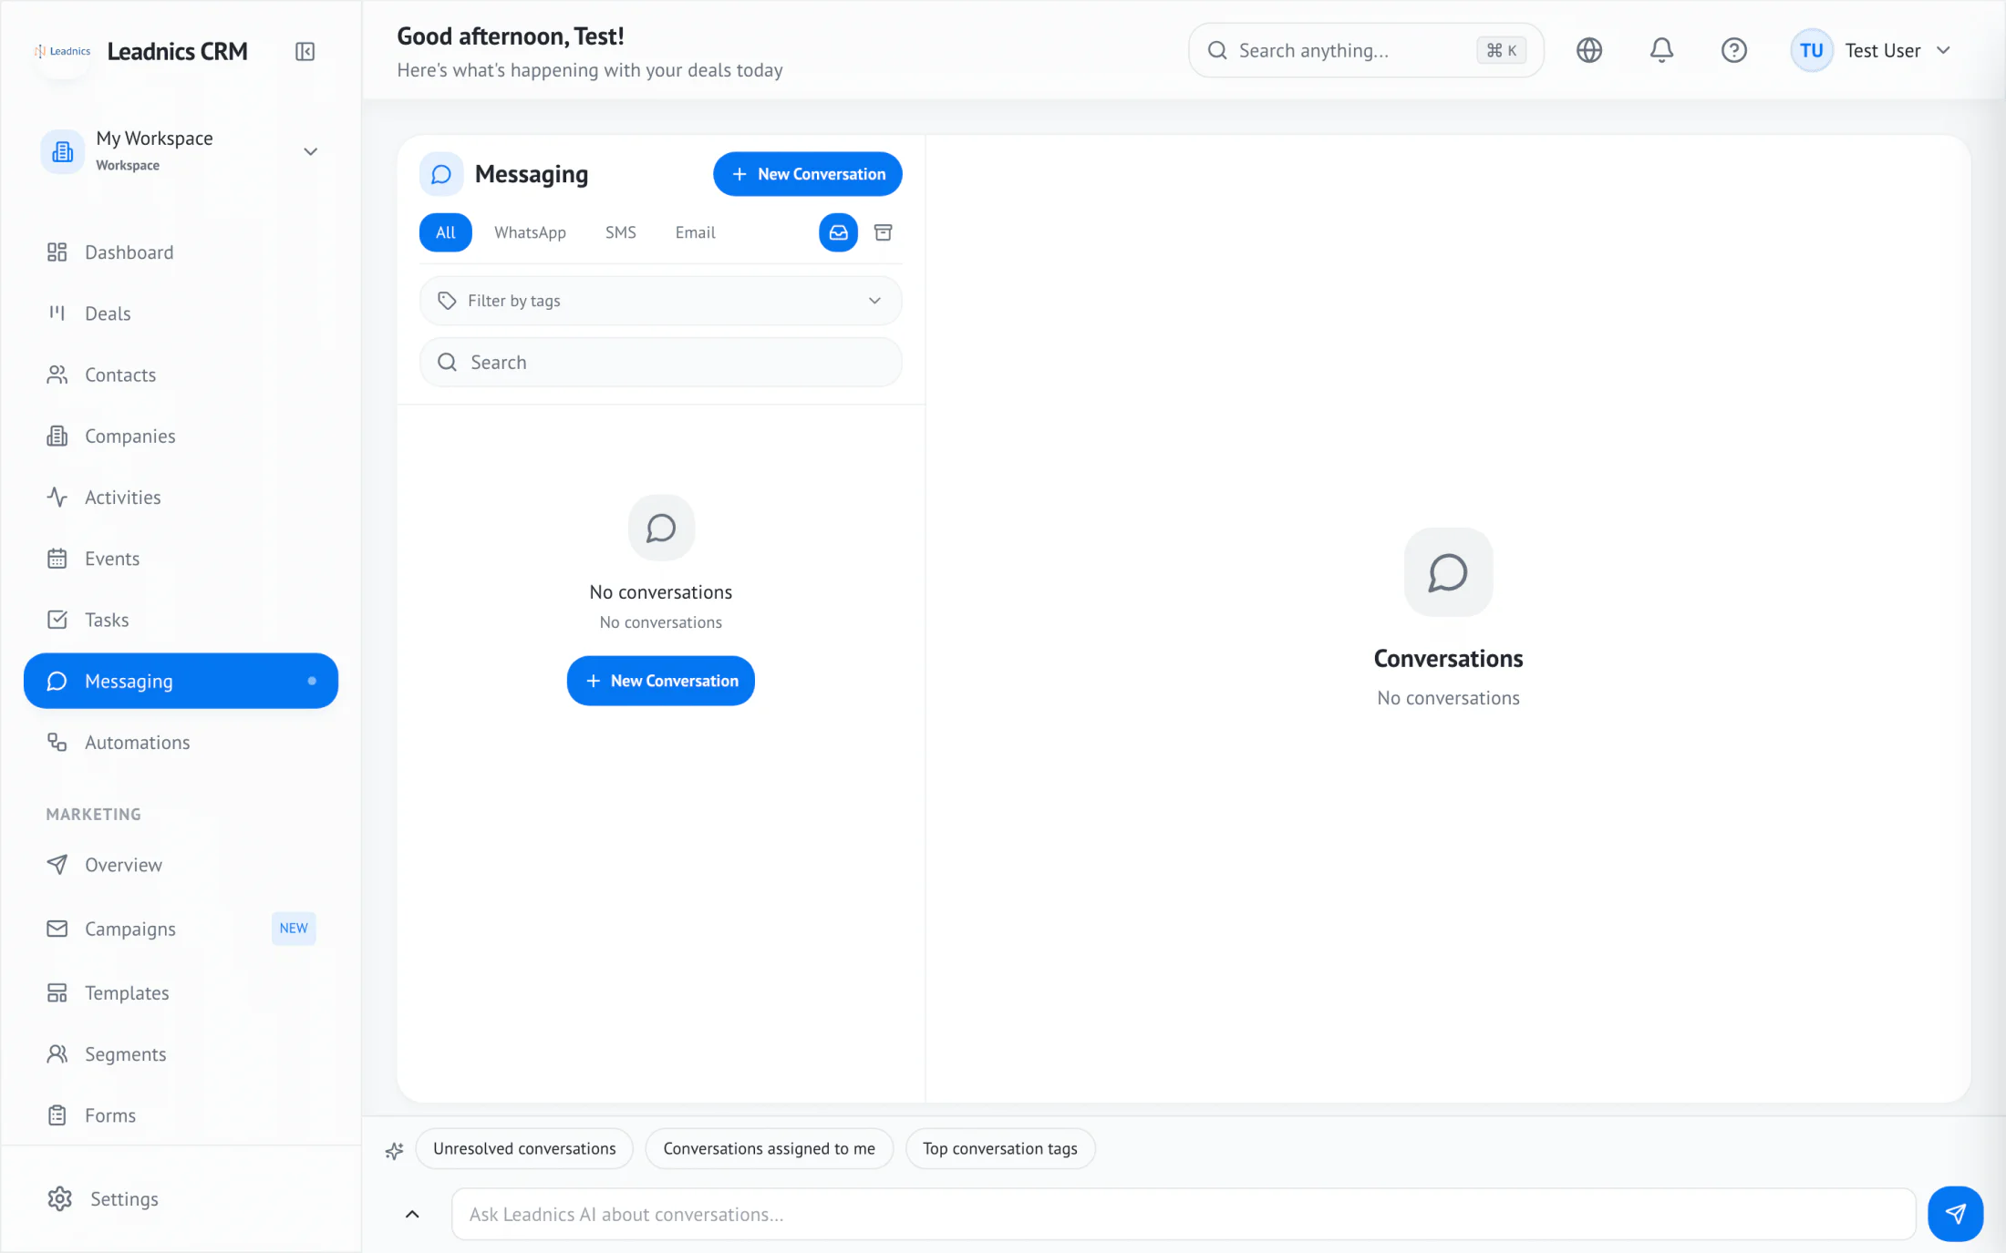Image resolution: width=2006 pixels, height=1253 pixels.
Task: Open Segments page
Action: point(181,1054)
